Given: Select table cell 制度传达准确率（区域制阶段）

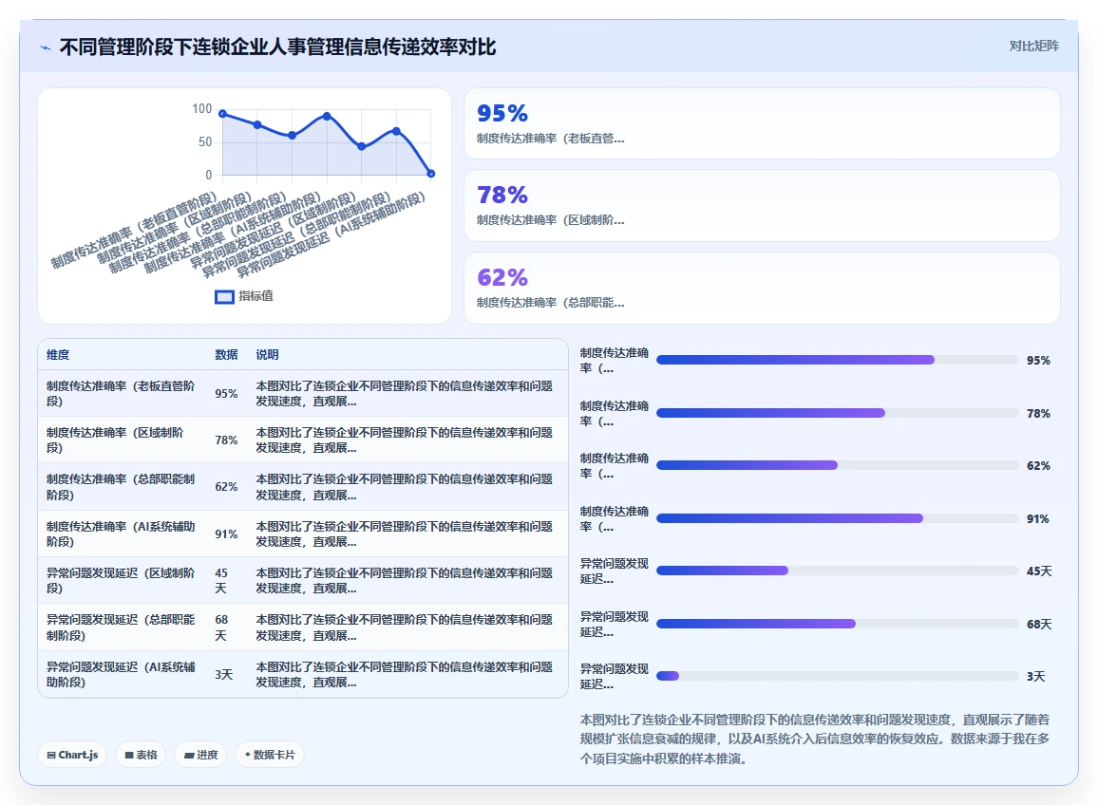Looking at the screenshot, I should tap(122, 440).
